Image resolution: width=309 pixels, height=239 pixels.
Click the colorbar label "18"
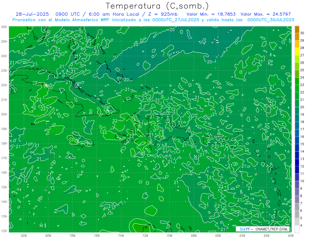(302, 122)
